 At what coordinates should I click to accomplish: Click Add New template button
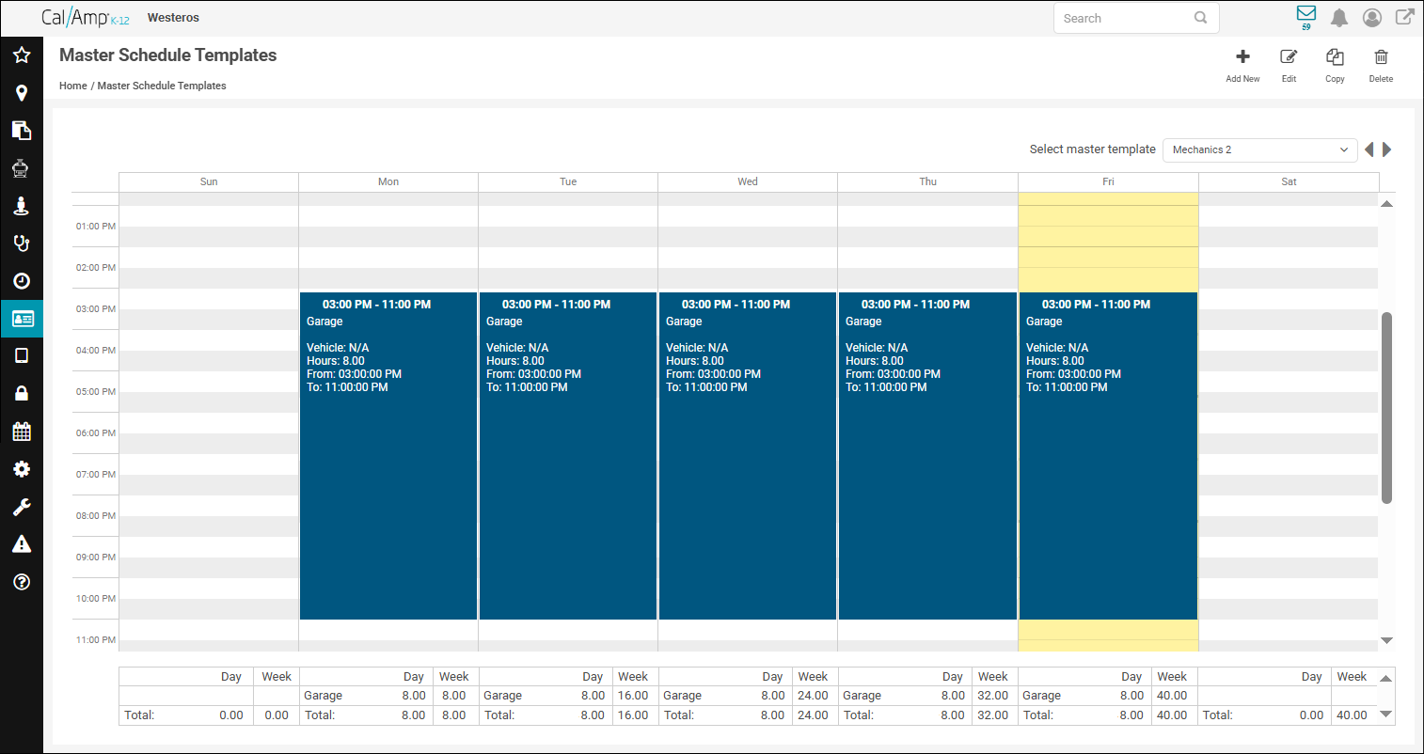1242,66
